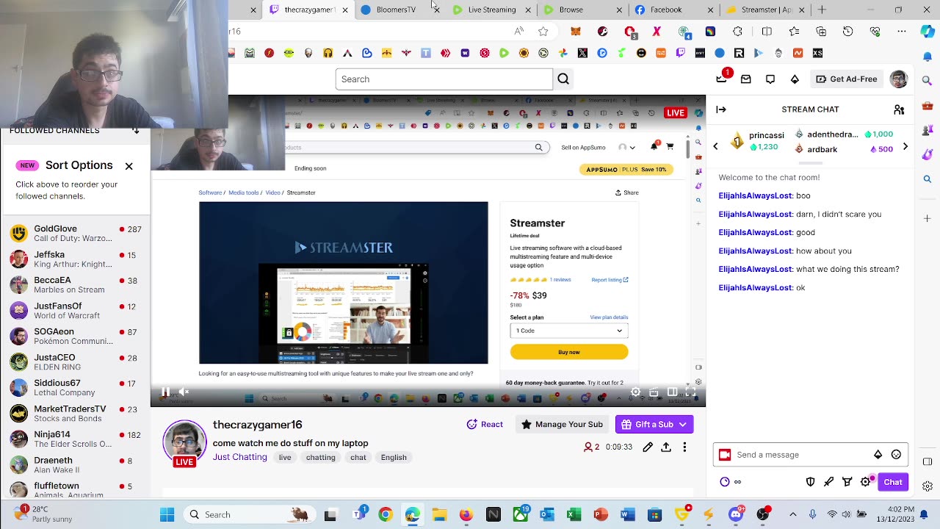Open Excel from the taskbar

(574, 515)
